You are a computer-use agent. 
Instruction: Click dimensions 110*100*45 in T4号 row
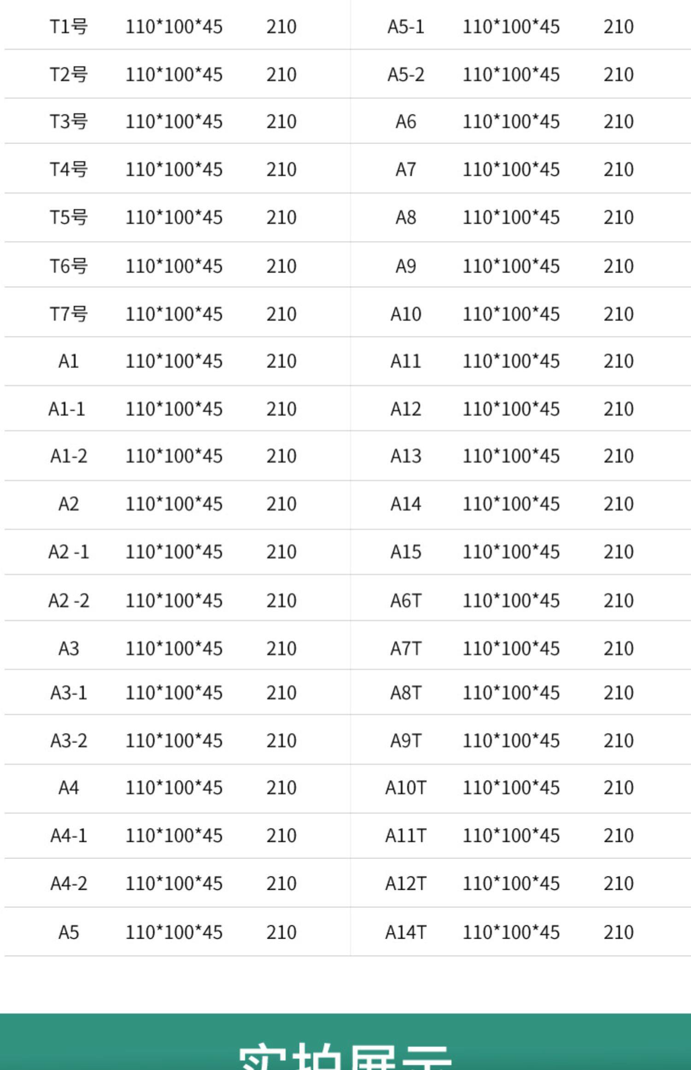pyautogui.click(x=174, y=170)
